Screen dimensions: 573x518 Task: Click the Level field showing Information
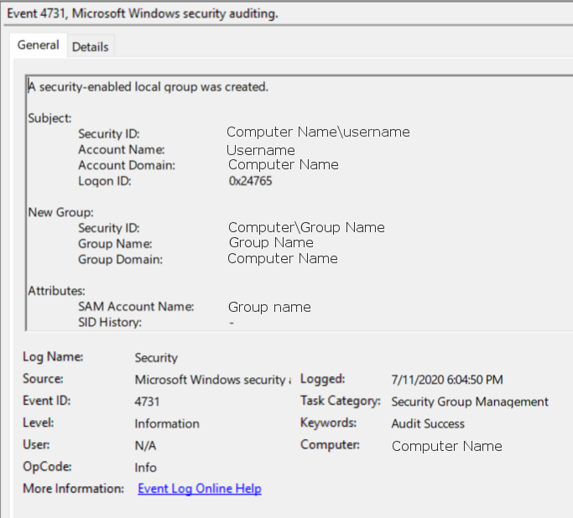[167, 423]
